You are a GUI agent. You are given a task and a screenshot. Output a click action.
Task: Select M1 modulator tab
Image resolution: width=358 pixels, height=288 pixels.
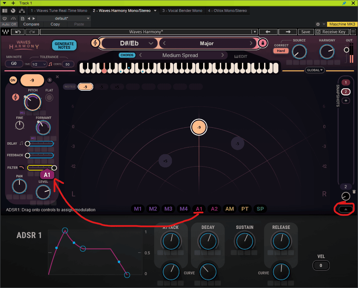pos(138,209)
